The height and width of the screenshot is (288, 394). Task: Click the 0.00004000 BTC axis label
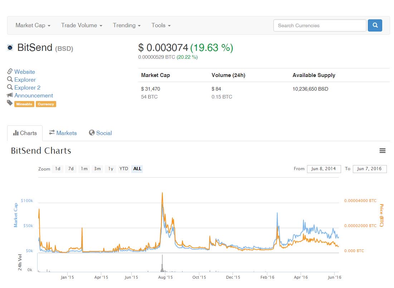360,201
